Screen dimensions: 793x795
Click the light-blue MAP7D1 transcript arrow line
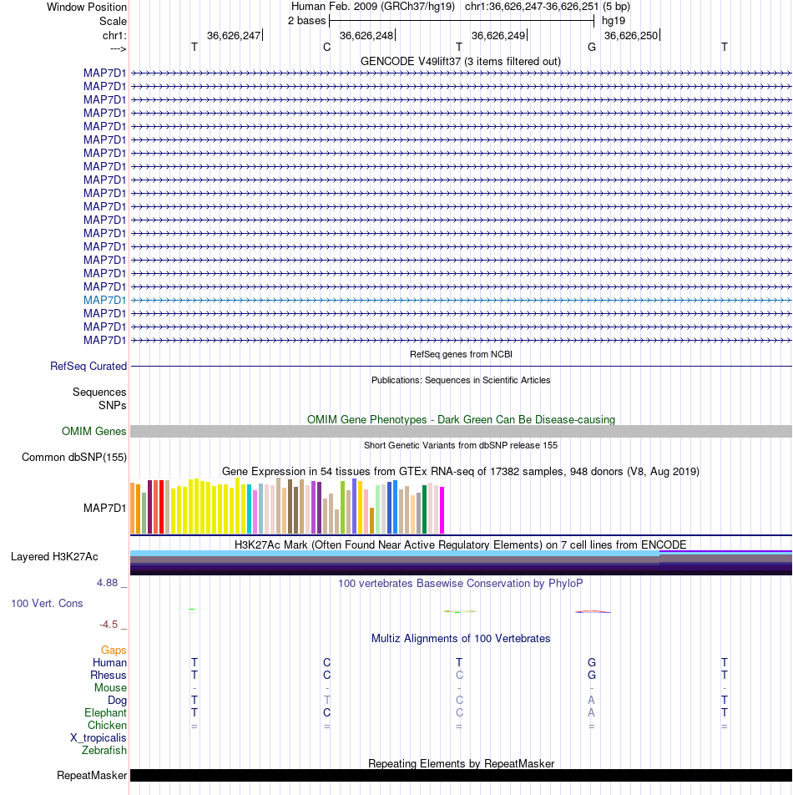coord(461,300)
